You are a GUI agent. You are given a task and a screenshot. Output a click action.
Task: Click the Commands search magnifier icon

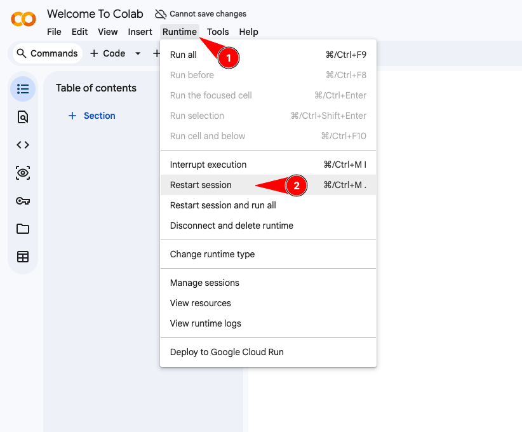(22, 53)
